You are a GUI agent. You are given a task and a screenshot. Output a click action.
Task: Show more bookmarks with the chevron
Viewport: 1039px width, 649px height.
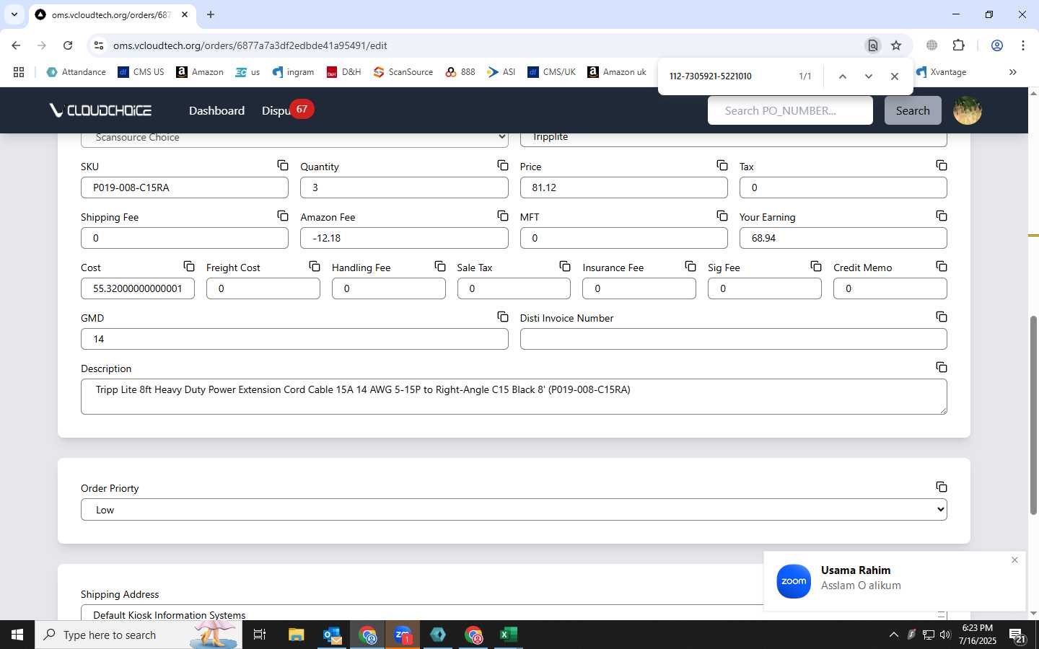click(x=1012, y=72)
